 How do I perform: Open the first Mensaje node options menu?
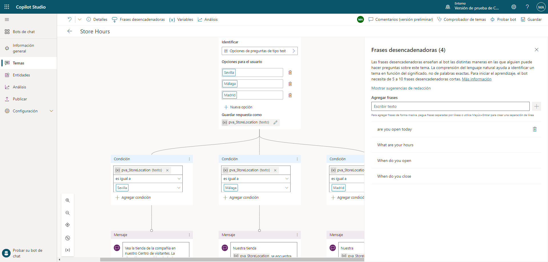point(189,235)
